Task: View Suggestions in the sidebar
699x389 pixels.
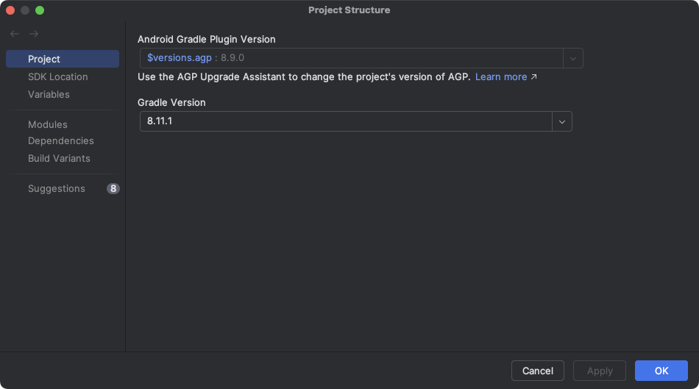Action: tap(56, 189)
